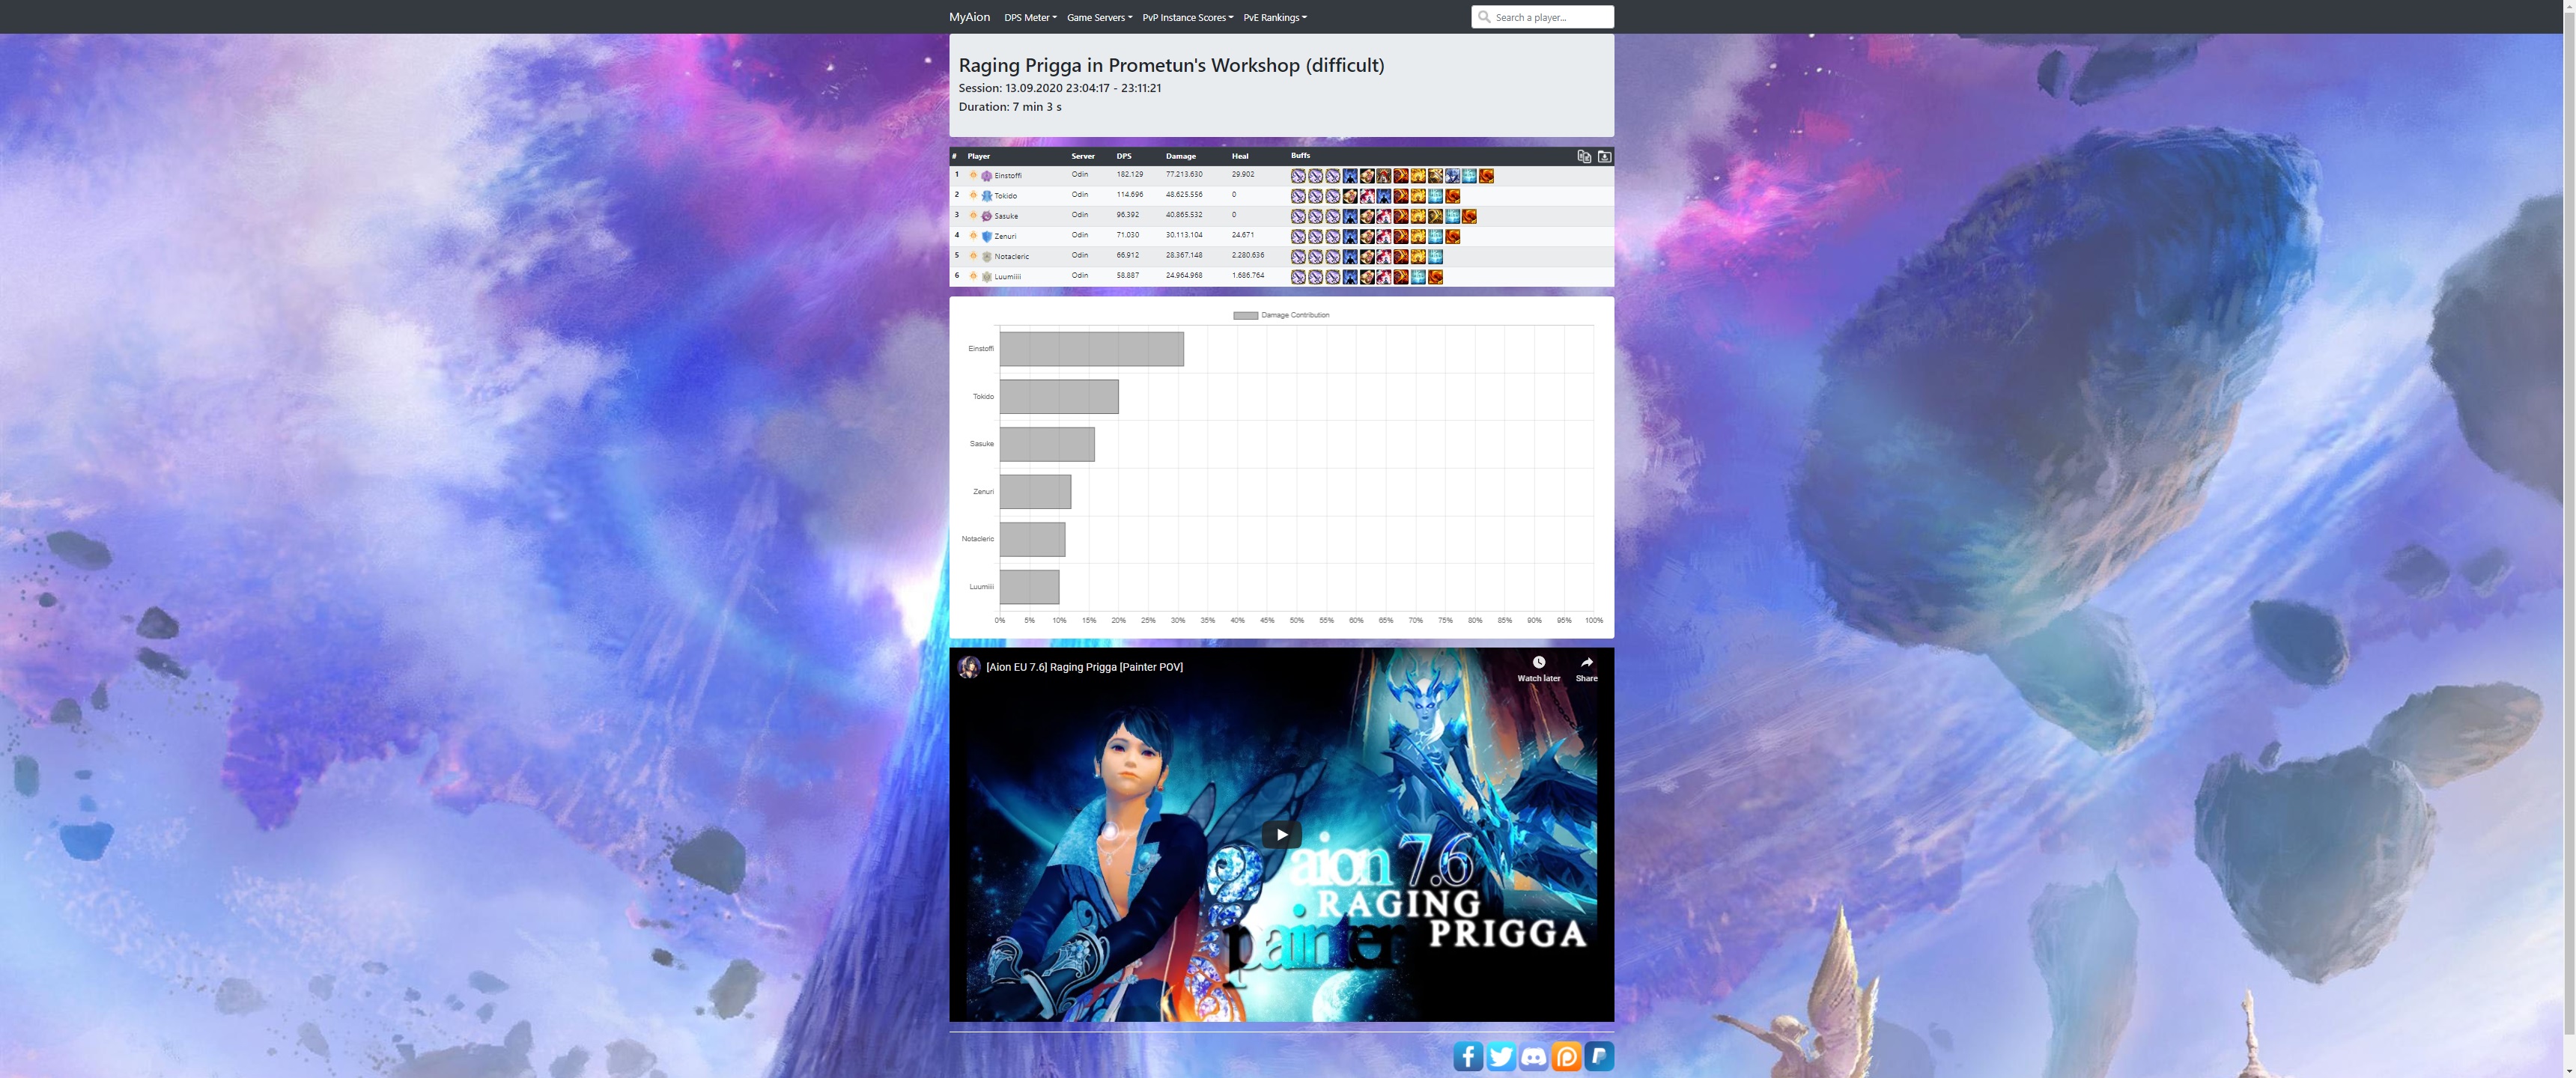
Task: Click the search magnifier icon in navbar
Action: pos(1484,17)
